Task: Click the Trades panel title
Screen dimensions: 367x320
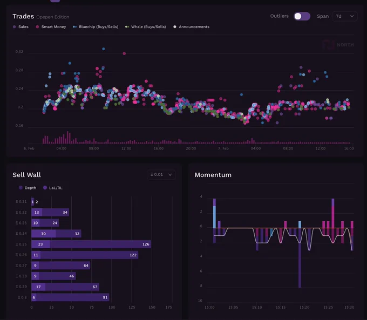Action: click(23, 16)
